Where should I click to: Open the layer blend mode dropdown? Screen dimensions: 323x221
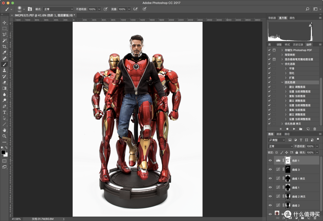click(280, 146)
